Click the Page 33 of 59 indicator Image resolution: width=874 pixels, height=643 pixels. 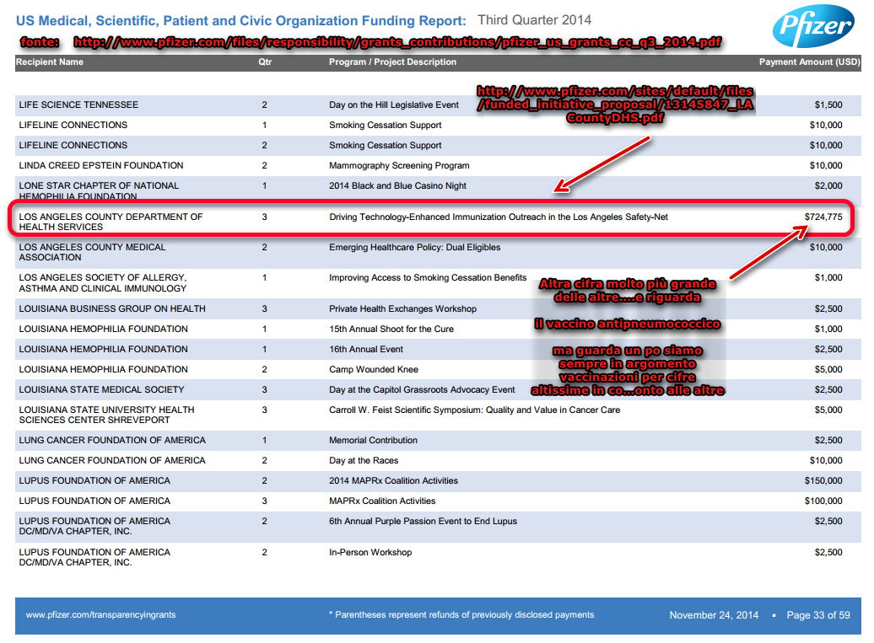pyautogui.click(x=818, y=615)
